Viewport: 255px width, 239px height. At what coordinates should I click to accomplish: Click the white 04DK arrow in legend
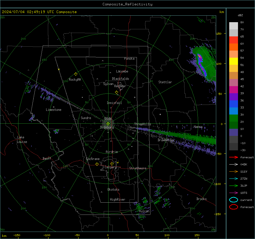click(233, 164)
